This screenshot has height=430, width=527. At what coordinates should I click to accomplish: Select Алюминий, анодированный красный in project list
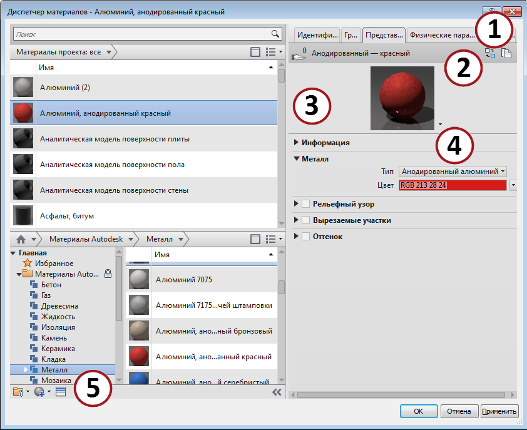click(143, 113)
